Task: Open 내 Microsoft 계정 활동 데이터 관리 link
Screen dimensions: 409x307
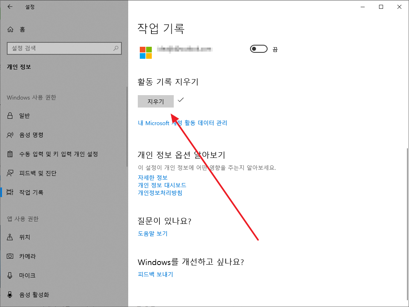Action: pyautogui.click(x=182, y=123)
